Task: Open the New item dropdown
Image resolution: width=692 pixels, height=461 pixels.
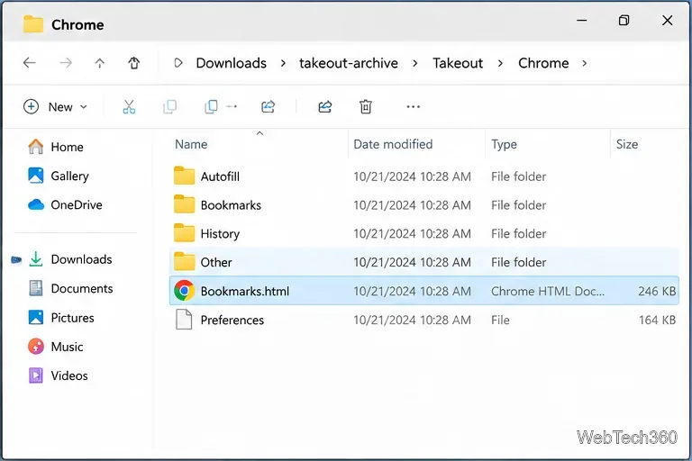Action: tap(55, 107)
